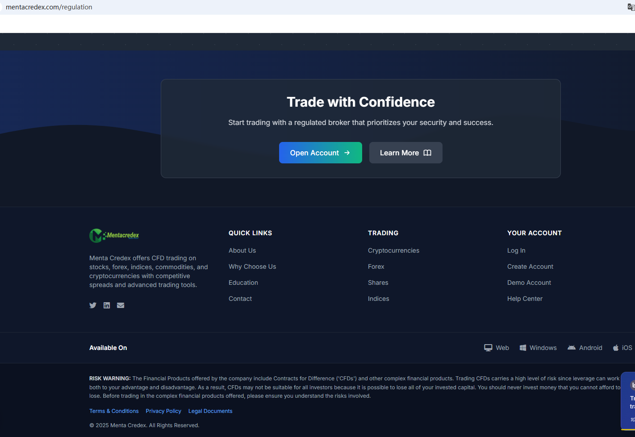
Task: Click the 'Available On' label
Action: tap(108, 348)
